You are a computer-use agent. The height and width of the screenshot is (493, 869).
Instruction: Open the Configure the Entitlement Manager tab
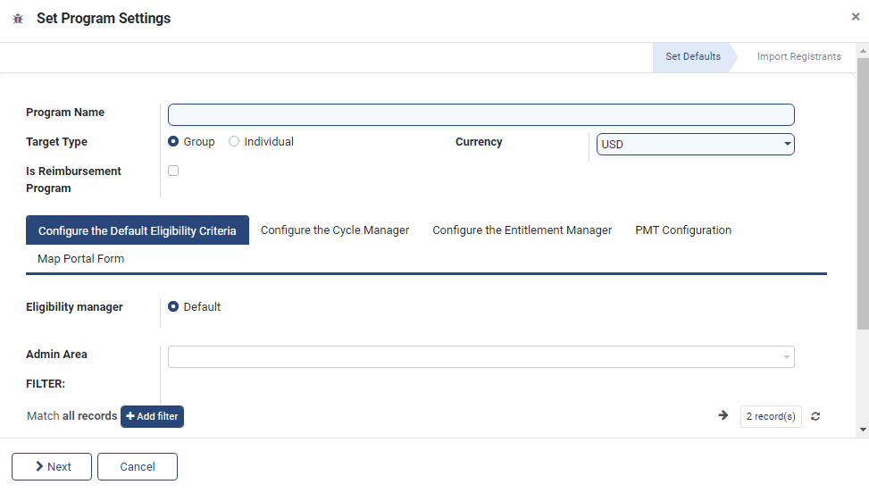[522, 230]
